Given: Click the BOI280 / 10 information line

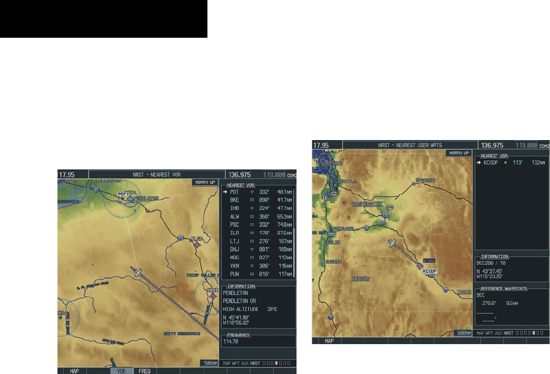Looking at the screenshot, I should tap(491, 263).
